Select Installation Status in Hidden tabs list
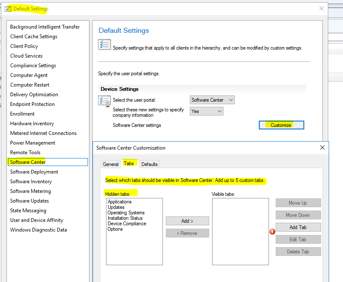Image resolution: width=343 pixels, height=282 pixels. (x=125, y=218)
